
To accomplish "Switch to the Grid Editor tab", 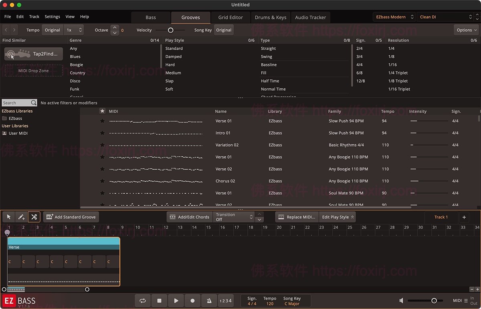I will point(230,17).
